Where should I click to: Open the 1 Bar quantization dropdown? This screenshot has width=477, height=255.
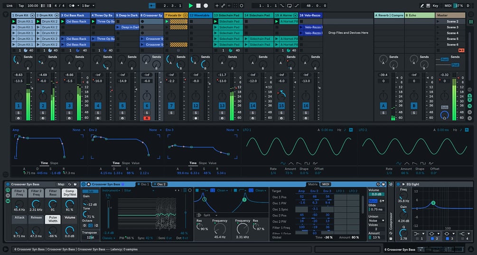[x=88, y=6]
